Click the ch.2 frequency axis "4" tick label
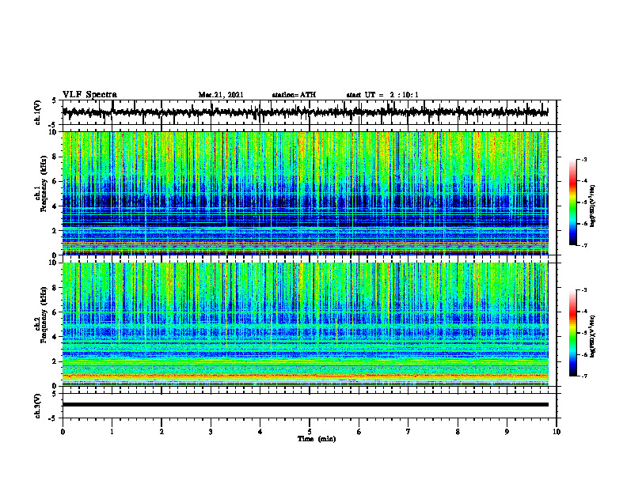Viewport: 627px width, 484px height. [55, 337]
